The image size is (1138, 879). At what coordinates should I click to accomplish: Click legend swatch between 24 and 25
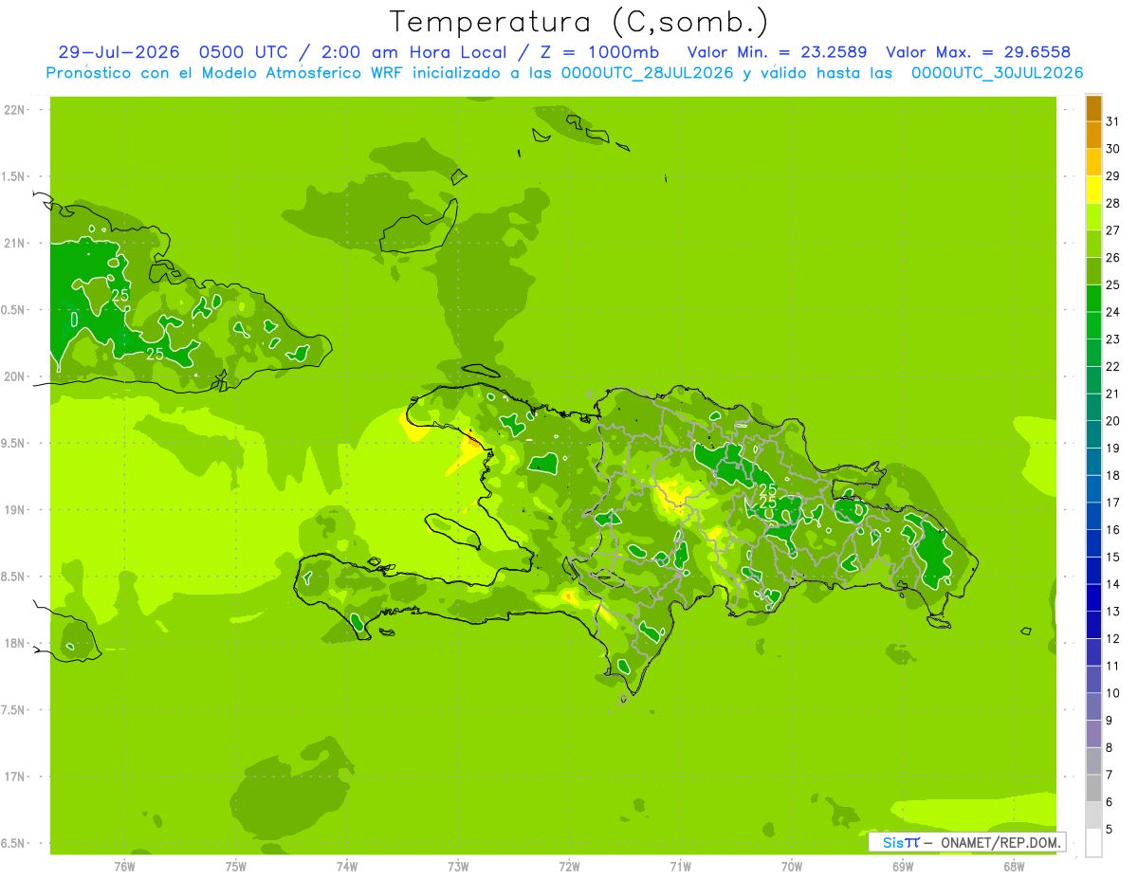tap(1093, 299)
